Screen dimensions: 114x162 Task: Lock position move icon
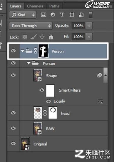(x=42, y=37)
